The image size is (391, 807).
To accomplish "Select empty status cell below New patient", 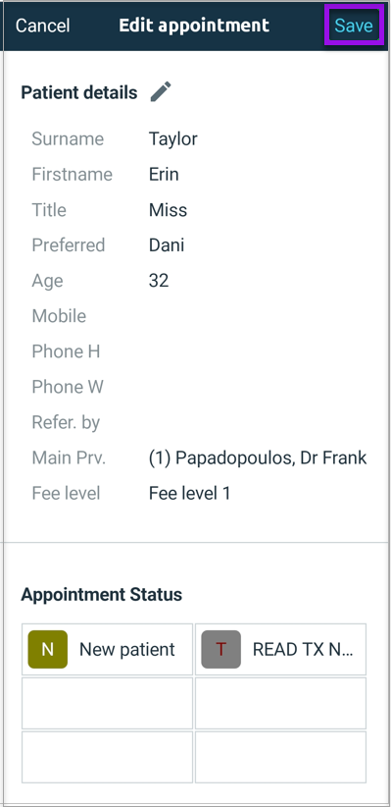I will (108, 703).
